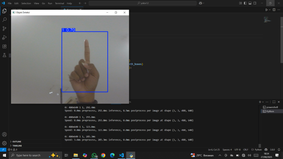Toggle the bottom panel layout button
Image resolution: width=283 pixels, height=159 pixels.
tap(250, 3)
